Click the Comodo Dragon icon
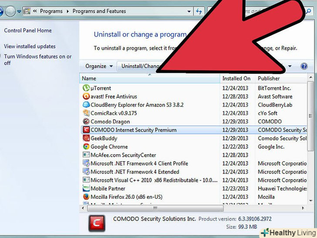 pyautogui.click(x=86, y=121)
